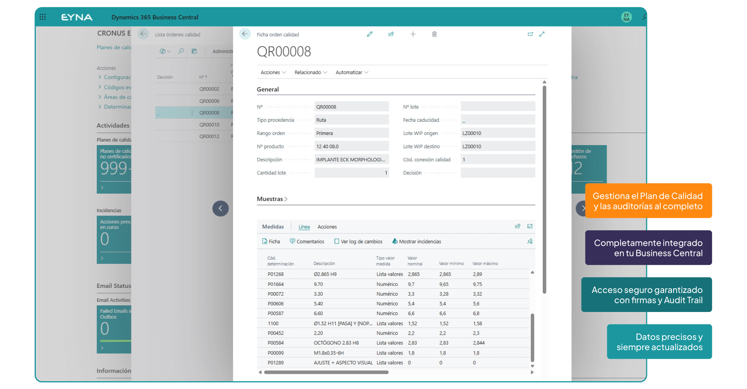747x389 pixels.
Task: Change the list layout icon
Action: 194,51
